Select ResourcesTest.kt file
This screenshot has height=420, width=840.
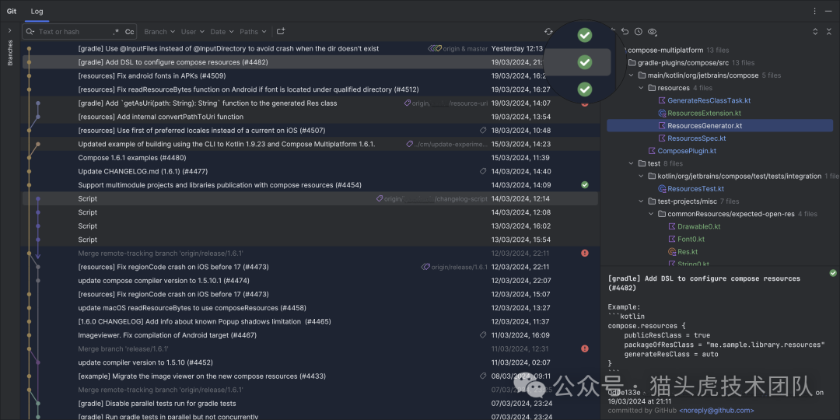pos(695,188)
